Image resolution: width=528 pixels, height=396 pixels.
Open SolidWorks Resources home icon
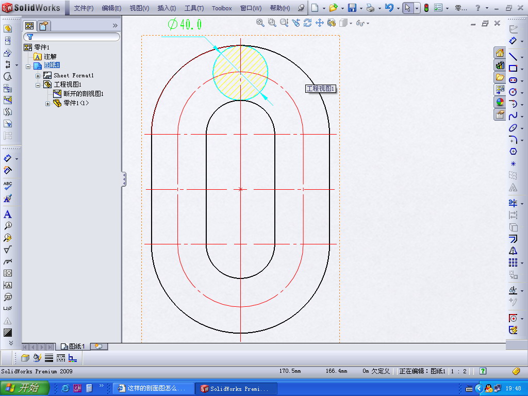pos(500,53)
